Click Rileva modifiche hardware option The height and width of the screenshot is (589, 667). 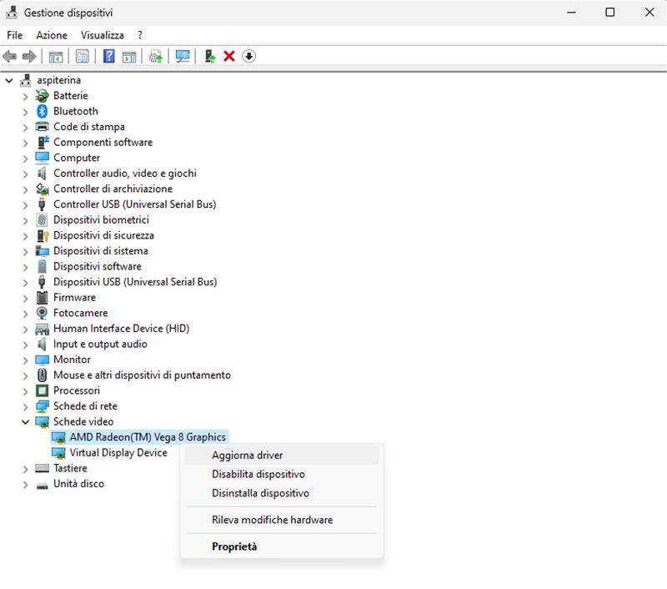pyautogui.click(x=272, y=520)
